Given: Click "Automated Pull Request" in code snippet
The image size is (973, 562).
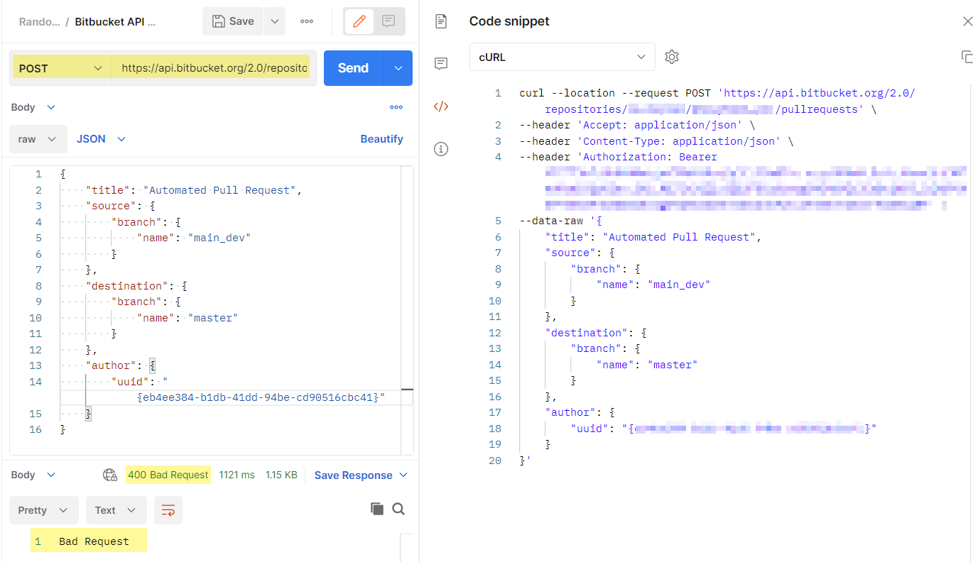Looking at the screenshot, I should 679,237.
